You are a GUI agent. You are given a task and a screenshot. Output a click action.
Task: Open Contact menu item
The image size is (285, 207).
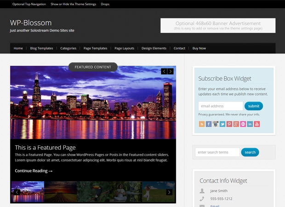179,48
